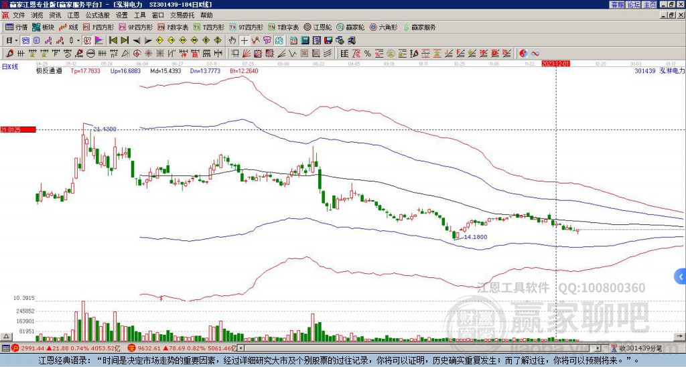Launch the 江恩轮 Gann wheel
This screenshot has width=686, height=367.
pos(318,27)
